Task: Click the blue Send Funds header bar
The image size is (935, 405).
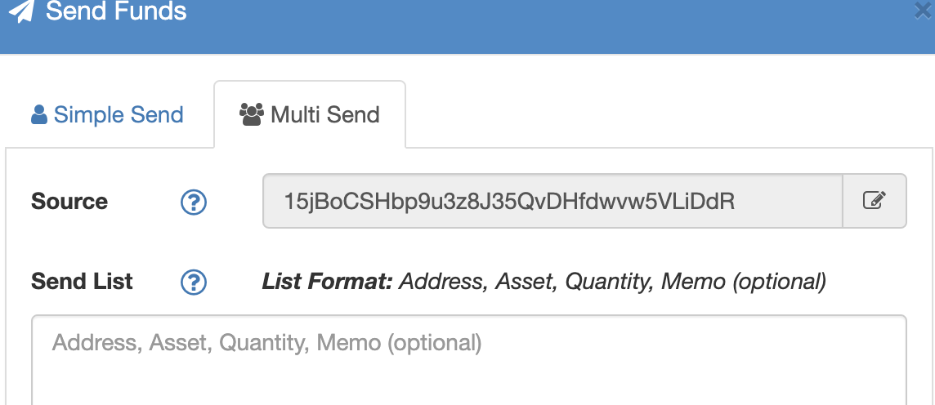Action: point(467,27)
